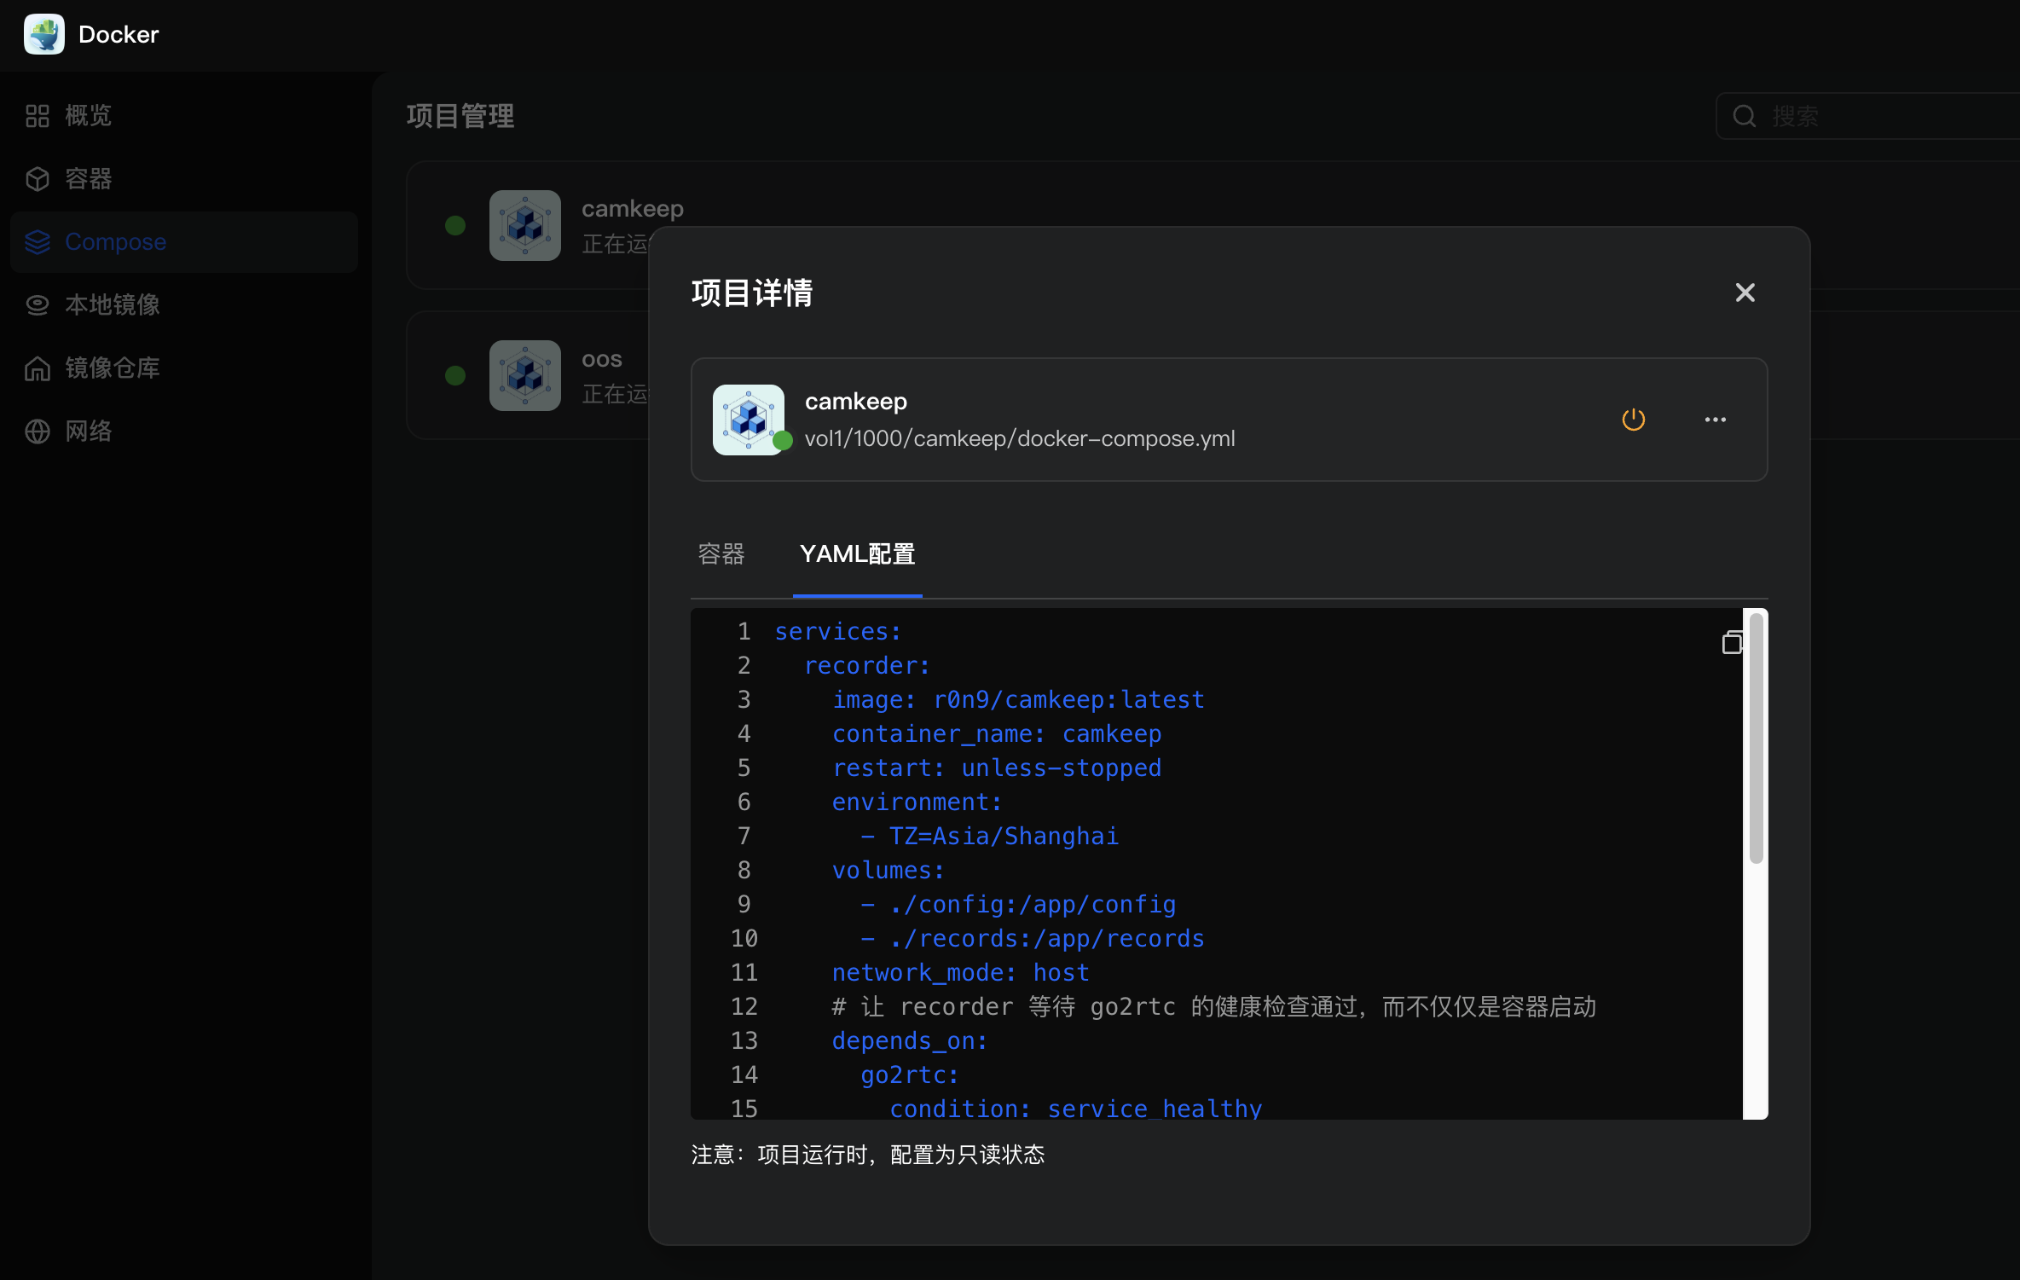Click line 1 'services:' in the YAML
This screenshot has height=1280, width=2020.
click(838, 631)
